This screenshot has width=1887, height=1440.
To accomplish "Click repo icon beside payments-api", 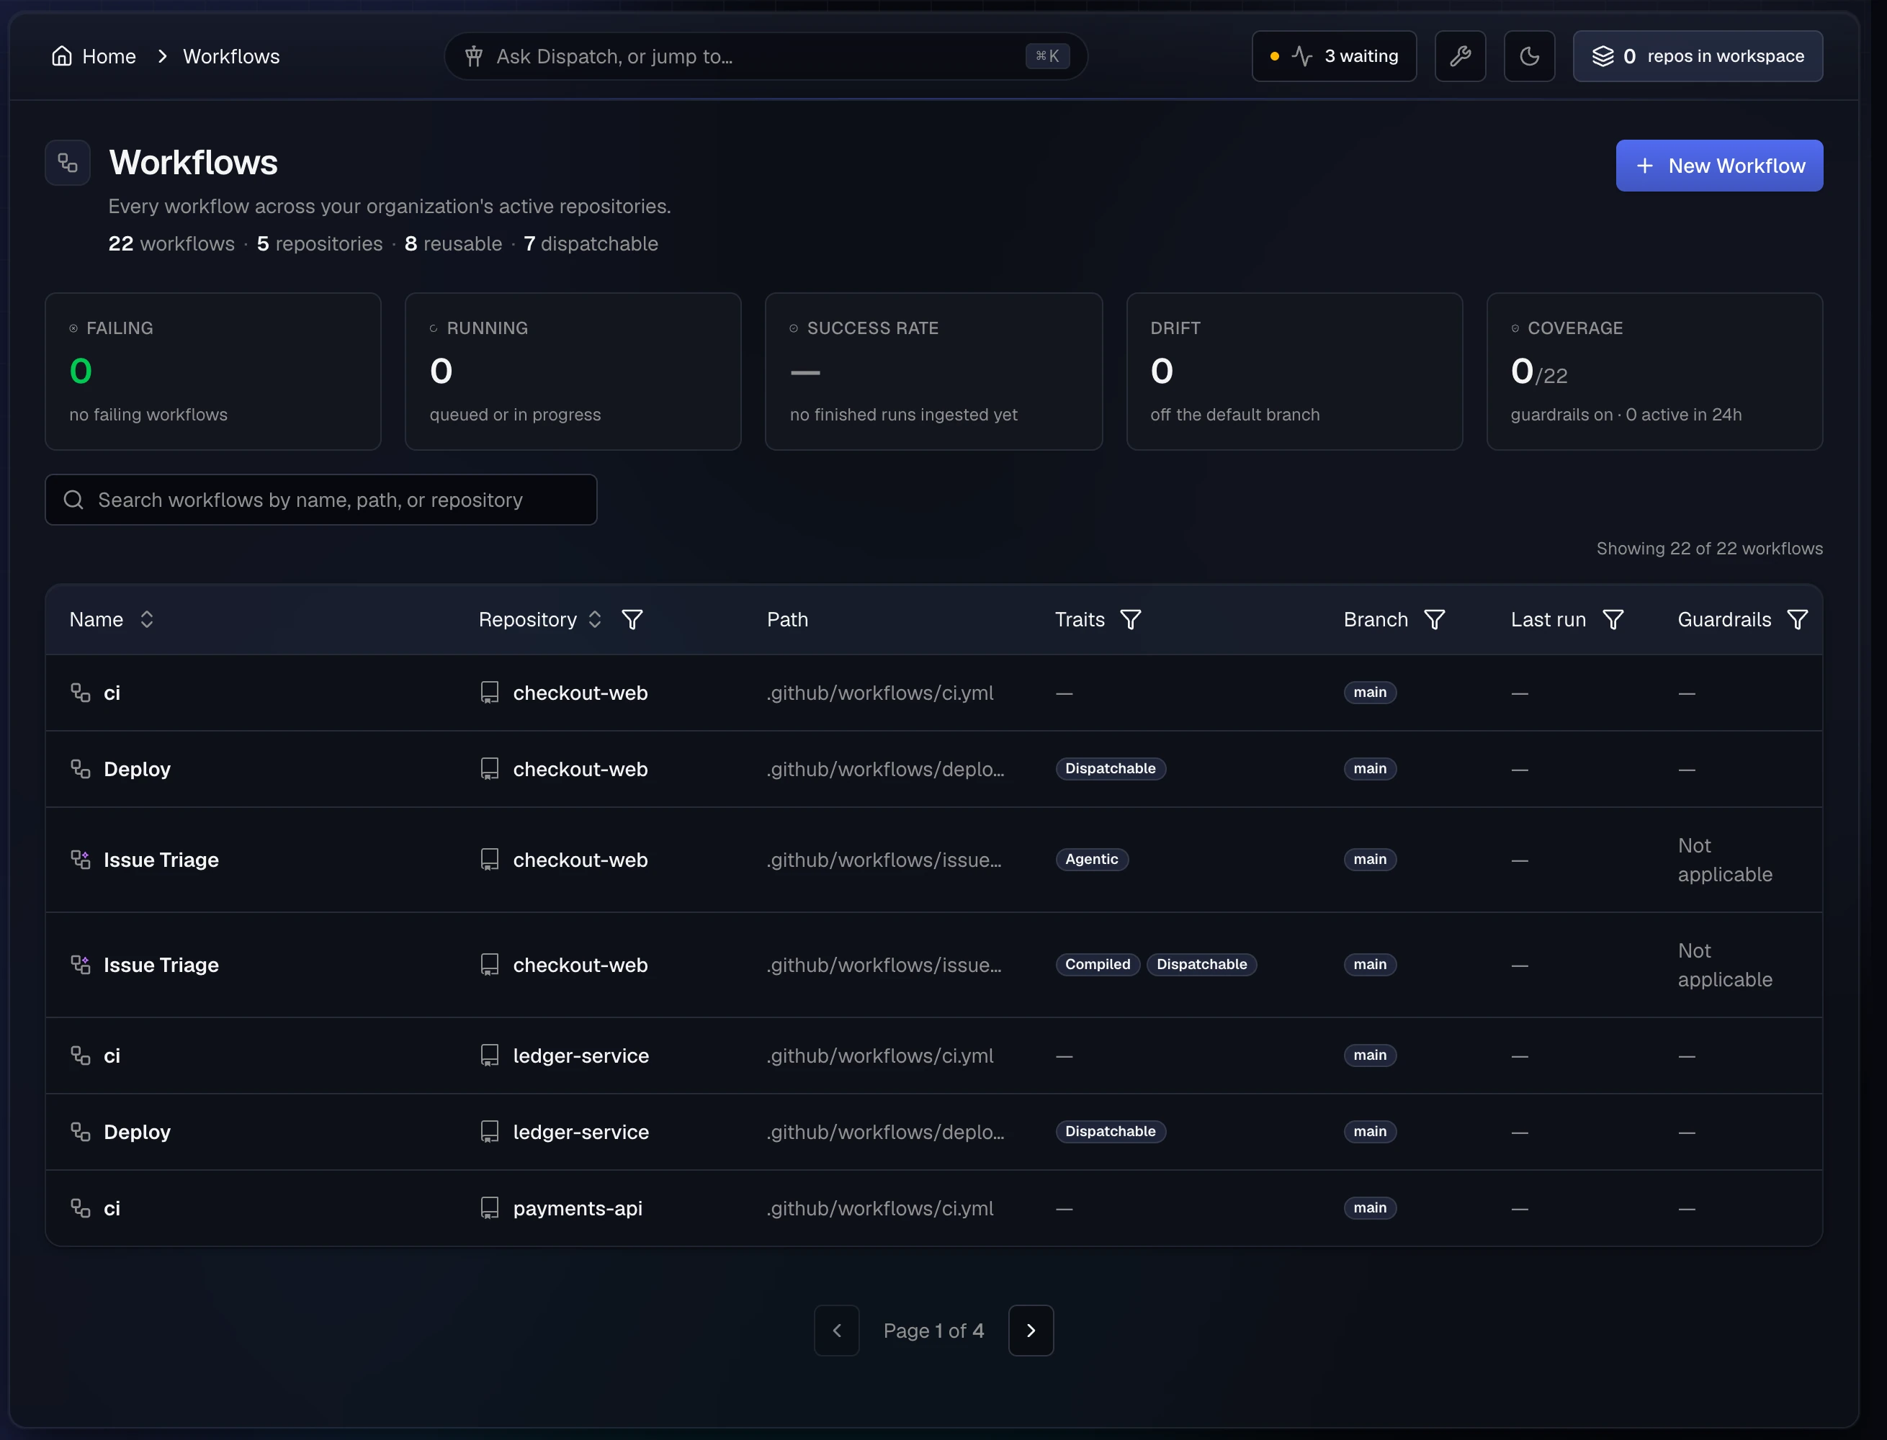I will click(490, 1209).
